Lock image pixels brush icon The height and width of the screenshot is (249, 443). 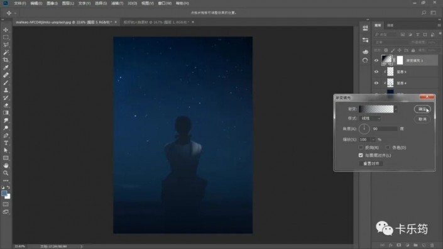pyautogui.click(x=393, y=50)
